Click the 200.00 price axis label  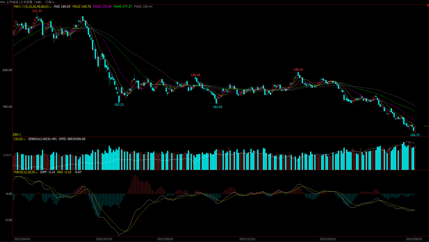[x=7, y=70]
